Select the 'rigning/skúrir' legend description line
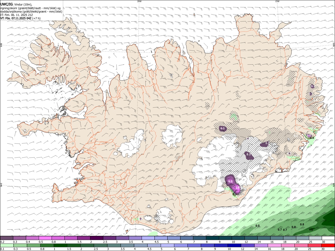 pos(31,8)
